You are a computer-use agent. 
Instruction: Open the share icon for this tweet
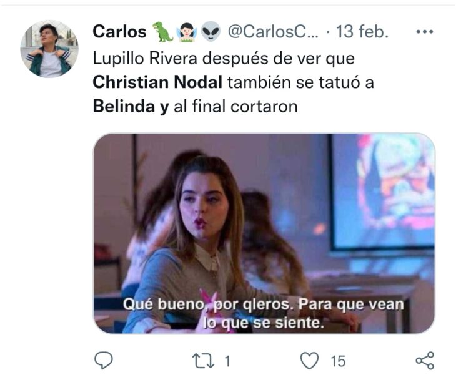pyautogui.click(x=425, y=361)
